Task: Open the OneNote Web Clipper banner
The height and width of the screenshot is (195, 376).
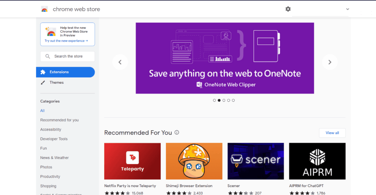Action: point(225,58)
